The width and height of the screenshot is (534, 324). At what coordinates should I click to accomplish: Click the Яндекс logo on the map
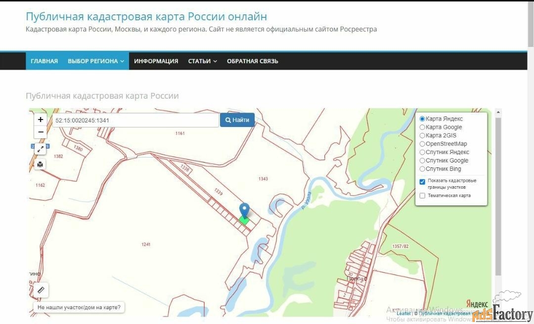click(477, 304)
